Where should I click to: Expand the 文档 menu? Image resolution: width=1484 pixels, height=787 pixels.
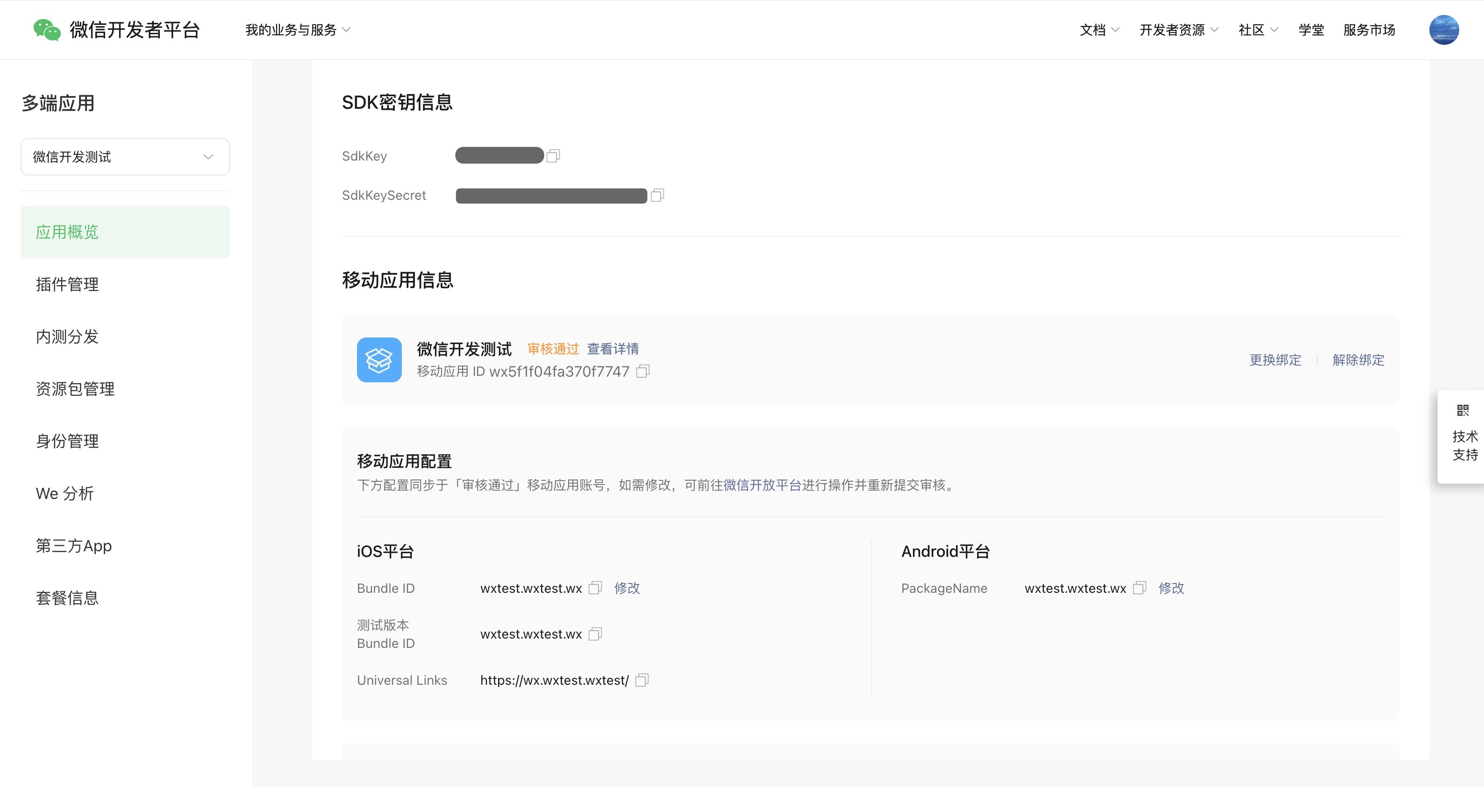point(1099,30)
